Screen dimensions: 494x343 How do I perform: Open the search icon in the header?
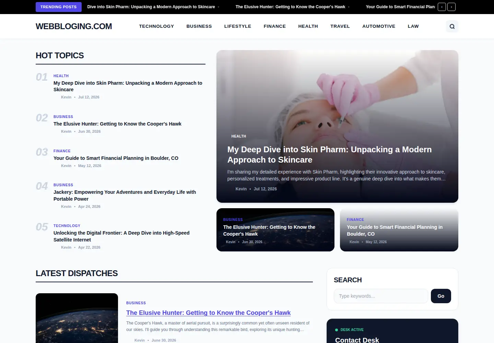(452, 26)
